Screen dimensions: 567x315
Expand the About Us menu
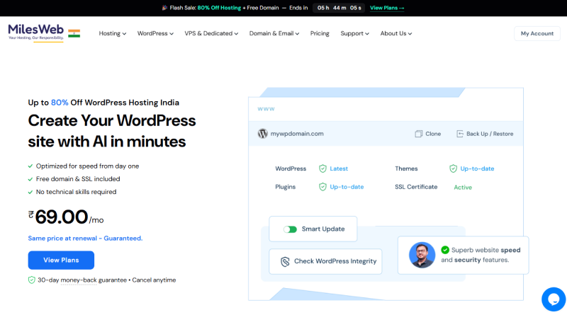tap(396, 33)
